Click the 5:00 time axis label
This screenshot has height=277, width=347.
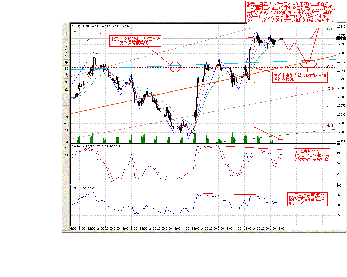(282, 229)
